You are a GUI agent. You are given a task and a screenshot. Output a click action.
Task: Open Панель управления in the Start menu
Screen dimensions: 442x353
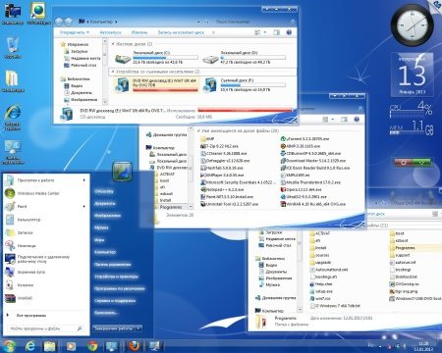click(x=112, y=264)
